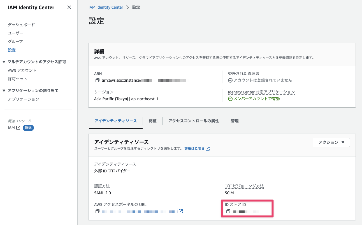Click Asia Pacific (Tokyo) region value
Image resolution: width=362 pixels, height=225 pixels.
click(x=126, y=99)
